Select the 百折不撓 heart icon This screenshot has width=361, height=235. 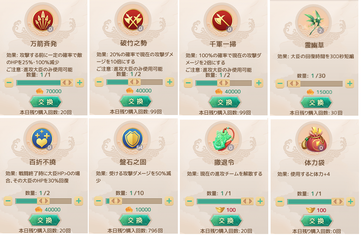[42, 139]
